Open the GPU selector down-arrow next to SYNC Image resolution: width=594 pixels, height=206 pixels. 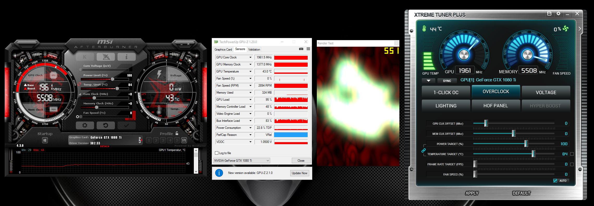click(x=429, y=81)
